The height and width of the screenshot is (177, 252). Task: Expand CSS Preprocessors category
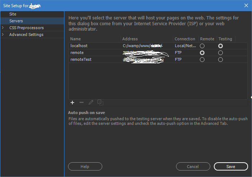pyautogui.click(x=3, y=28)
